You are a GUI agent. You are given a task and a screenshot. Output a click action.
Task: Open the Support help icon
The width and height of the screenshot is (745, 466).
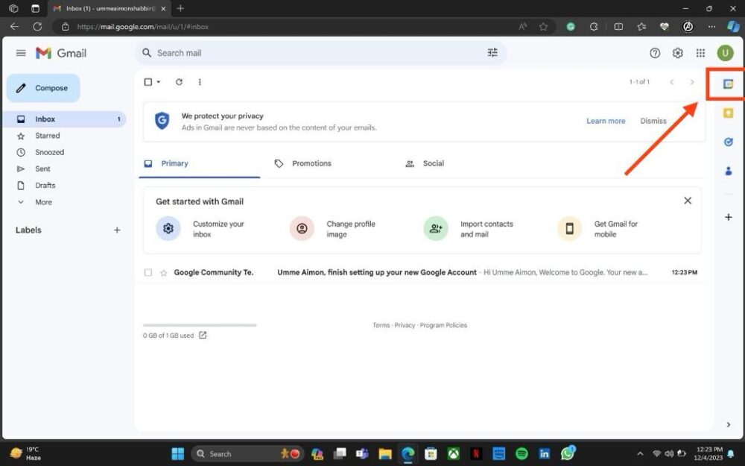click(x=655, y=53)
